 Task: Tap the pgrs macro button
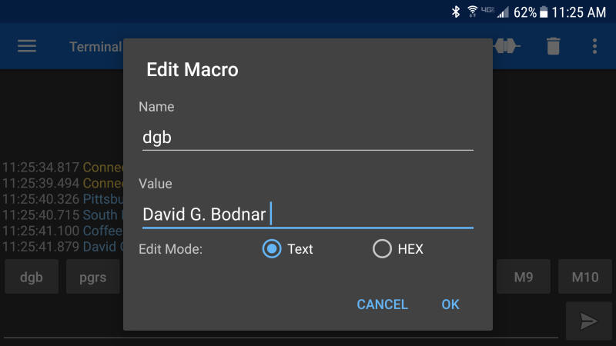coord(92,277)
